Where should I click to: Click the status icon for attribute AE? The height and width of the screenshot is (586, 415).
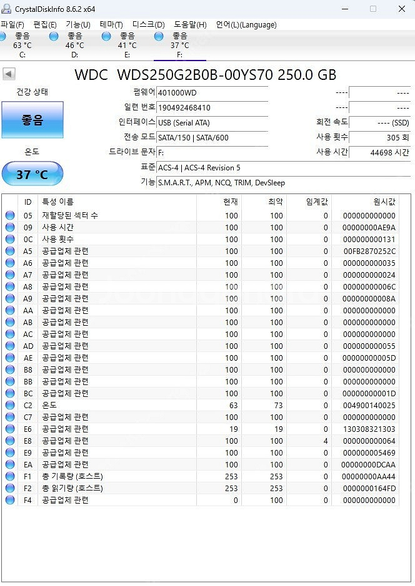tap(10, 358)
